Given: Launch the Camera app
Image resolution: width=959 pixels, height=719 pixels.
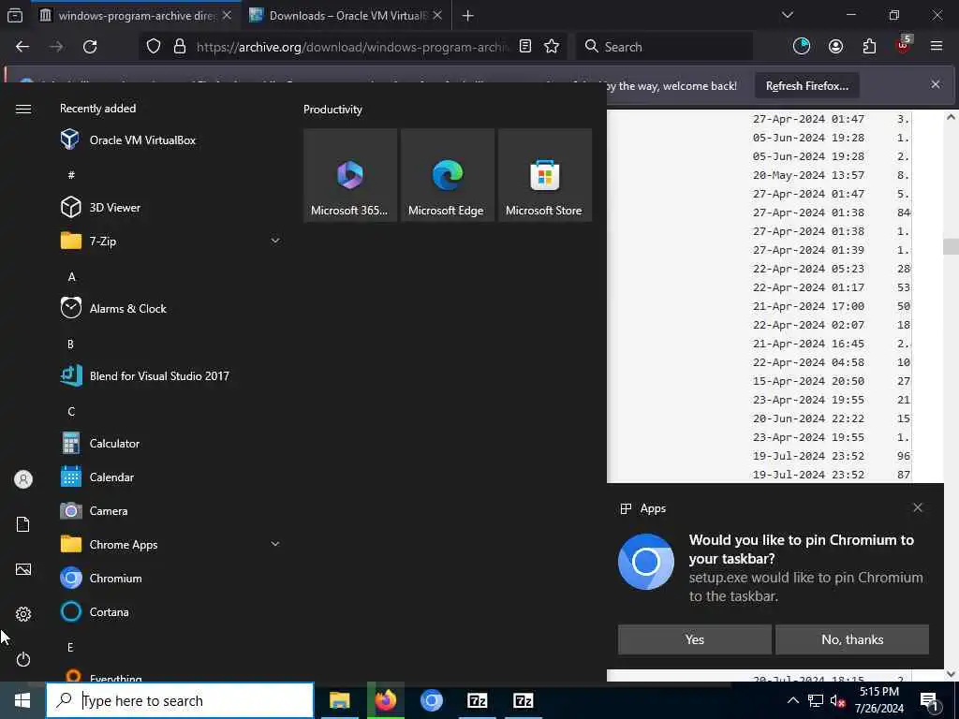Looking at the screenshot, I should [x=95, y=510].
